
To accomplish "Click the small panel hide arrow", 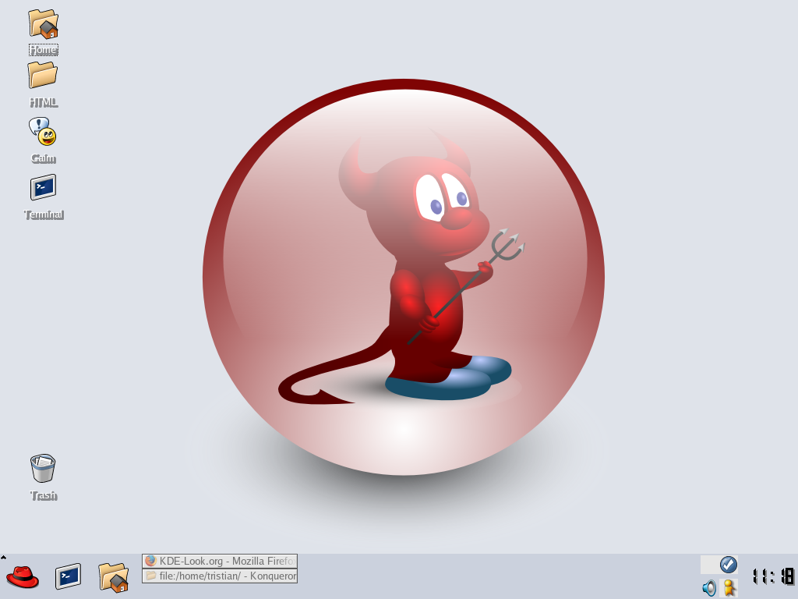I will (x=3, y=557).
